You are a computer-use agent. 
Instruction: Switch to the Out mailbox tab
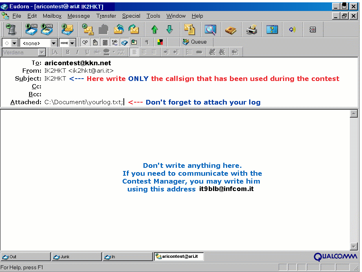pyautogui.click(x=26, y=257)
